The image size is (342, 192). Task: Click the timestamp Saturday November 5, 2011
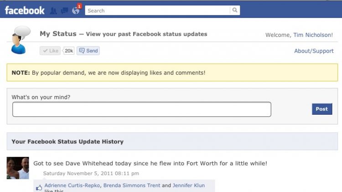point(91,173)
